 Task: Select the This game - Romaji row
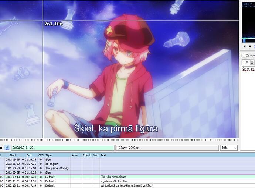(127, 168)
